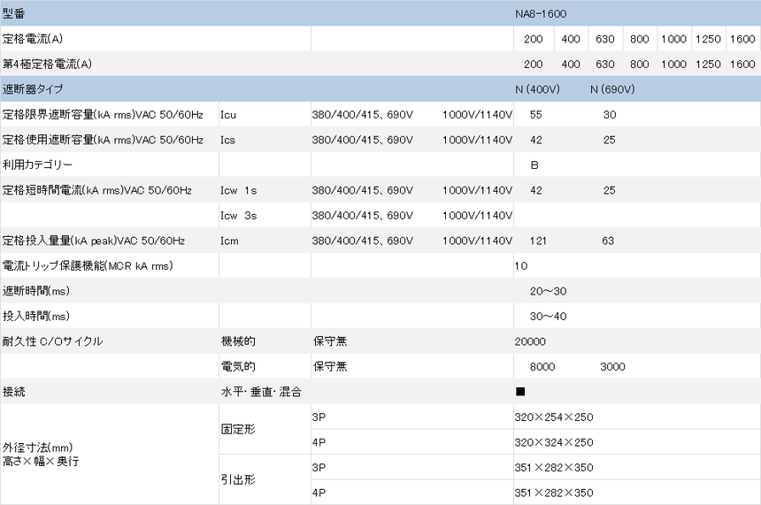Click the black square in the 接続 row
This screenshot has width=761, height=505.
coord(521,391)
